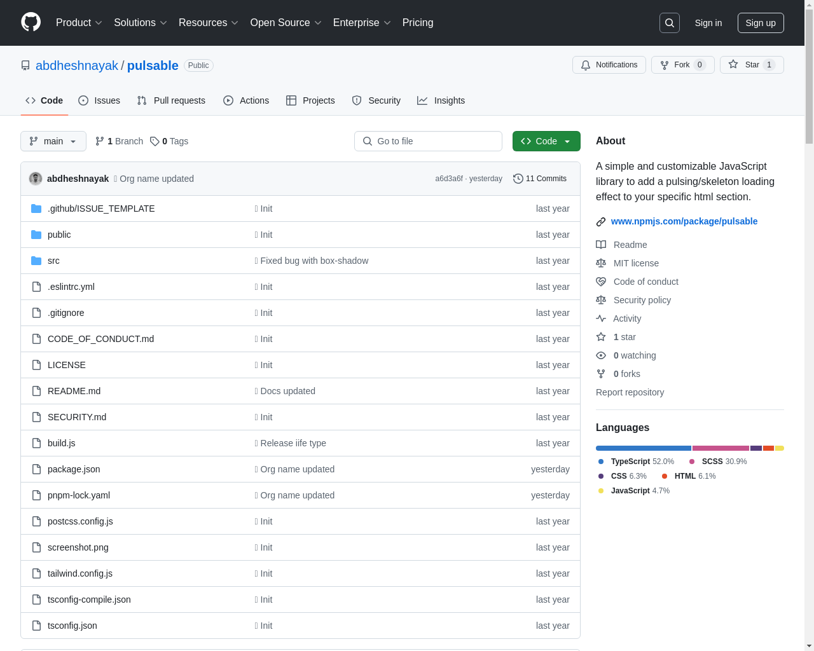Click the Code of conduct heart icon
The height and width of the screenshot is (651, 814).
[x=601, y=282]
